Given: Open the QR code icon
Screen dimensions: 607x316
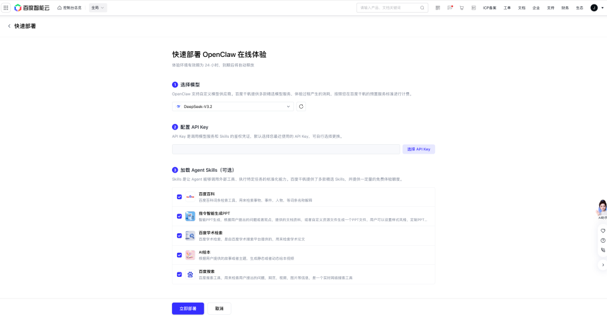Looking at the screenshot, I should tap(438, 8).
